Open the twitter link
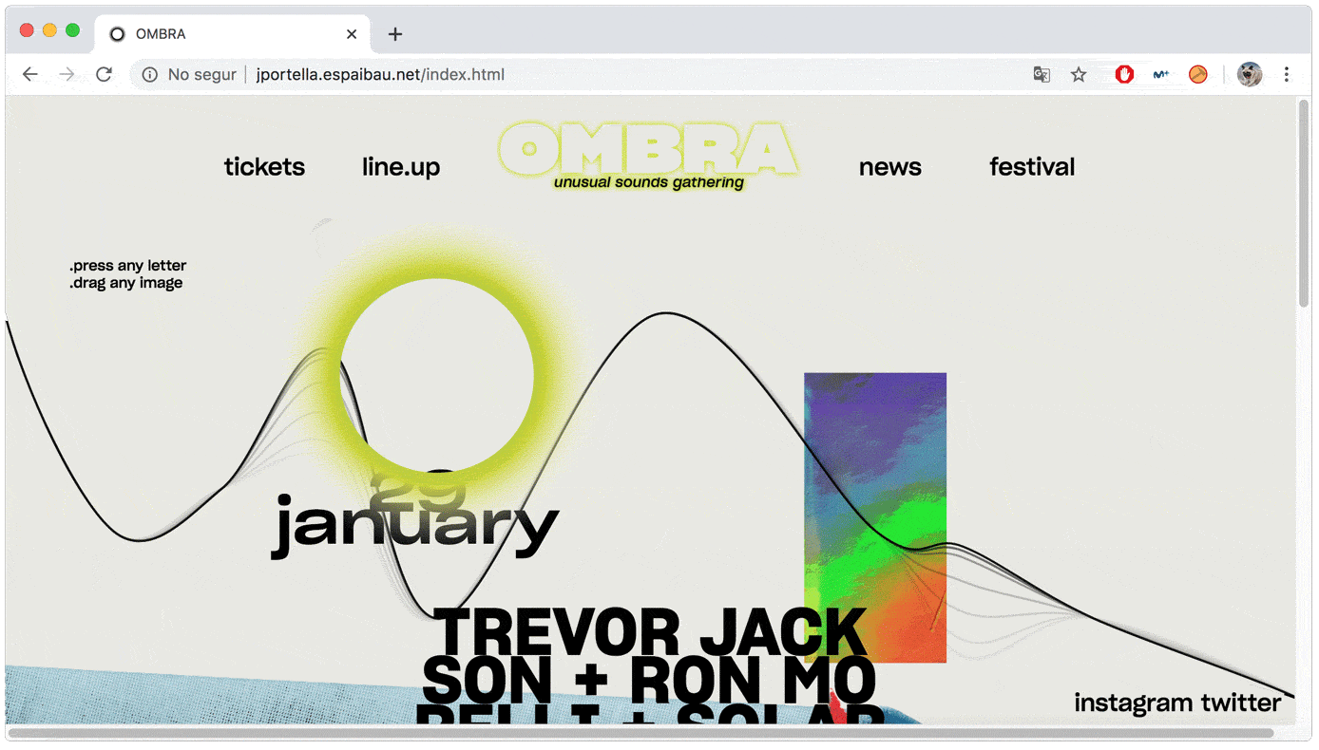 pyautogui.click(x=1241, y=703)
